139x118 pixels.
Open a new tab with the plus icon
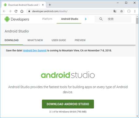50,5
